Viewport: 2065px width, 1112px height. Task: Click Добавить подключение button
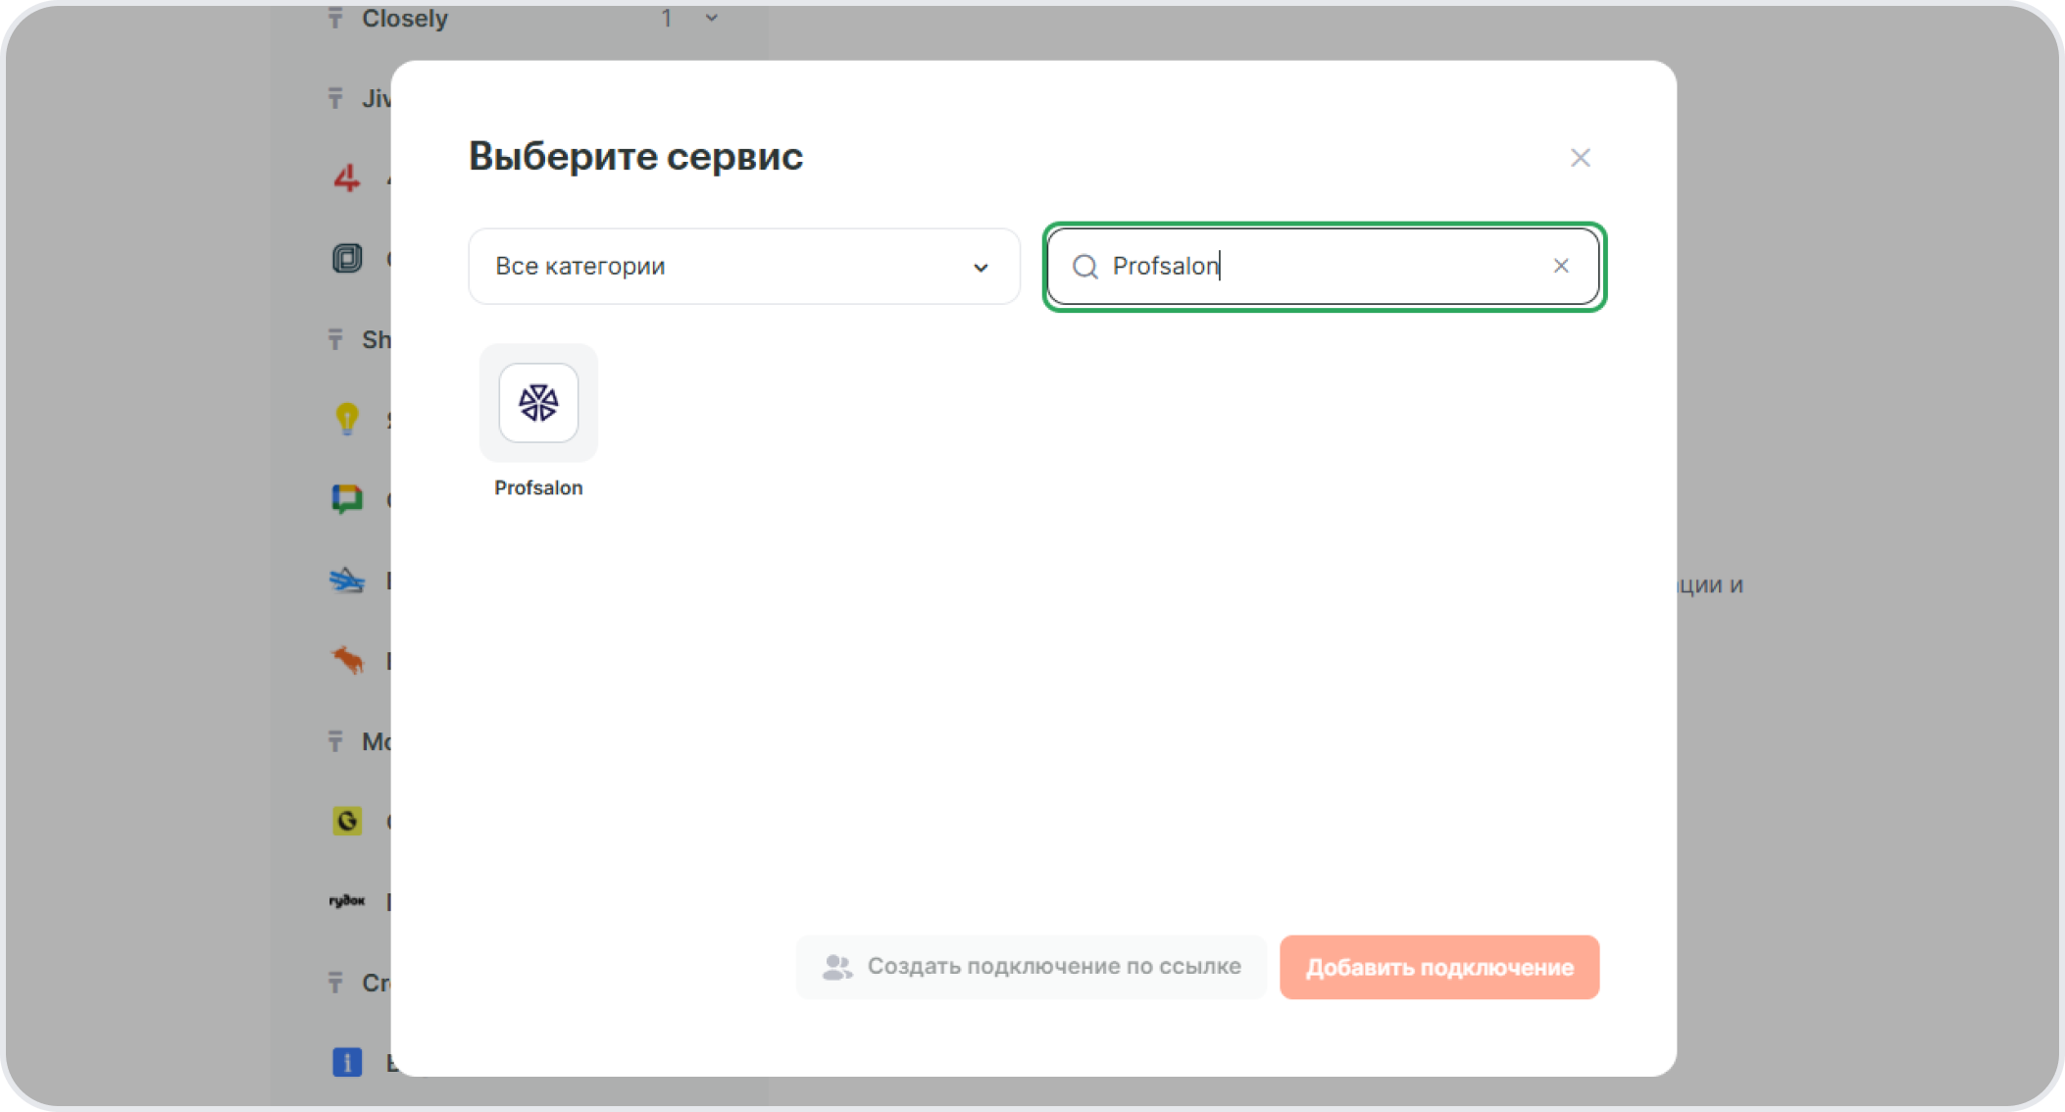(x=1438, y=967)
